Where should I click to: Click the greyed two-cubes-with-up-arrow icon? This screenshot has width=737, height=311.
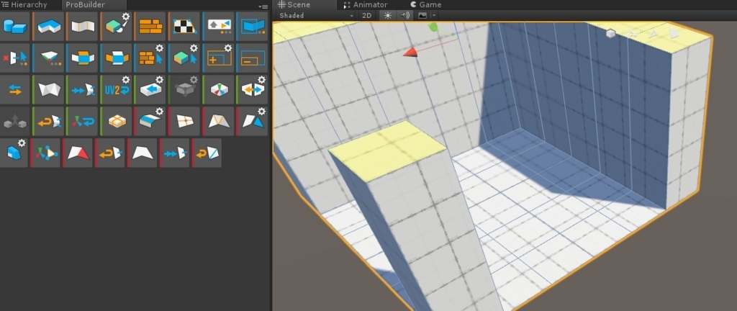click(15, 122)
